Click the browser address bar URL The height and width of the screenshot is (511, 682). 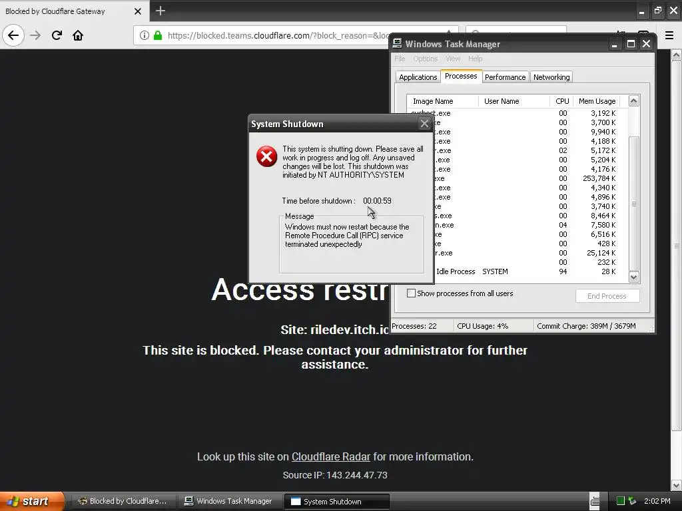point(278,36)
